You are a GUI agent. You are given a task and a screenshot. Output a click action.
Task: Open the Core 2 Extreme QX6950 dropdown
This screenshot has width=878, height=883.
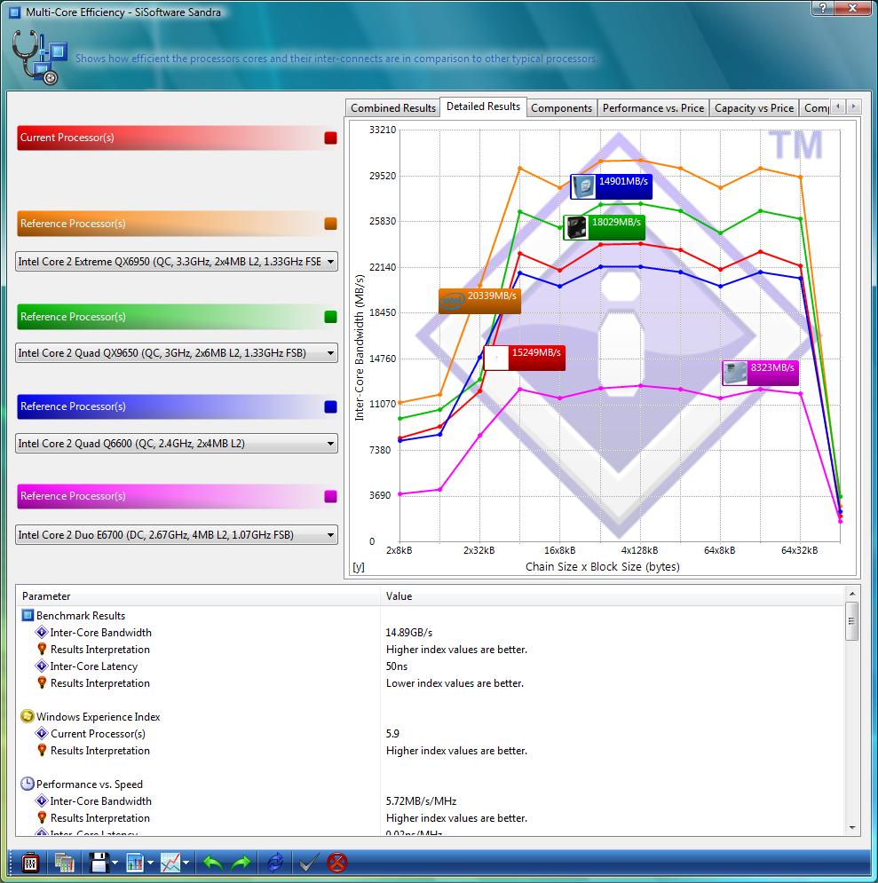click(x=177, y=261)
